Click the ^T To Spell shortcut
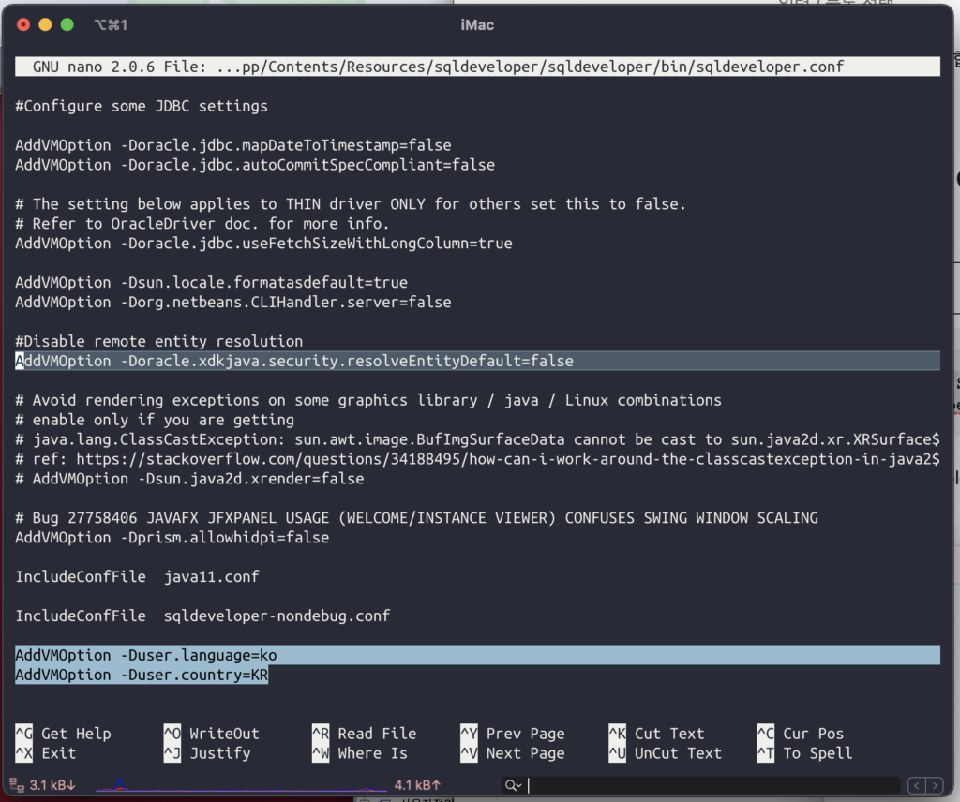Screen dimensions: 960x802 [805, 753]
